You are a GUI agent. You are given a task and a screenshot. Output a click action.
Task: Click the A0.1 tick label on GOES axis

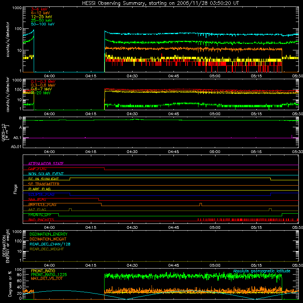[17, 138]
